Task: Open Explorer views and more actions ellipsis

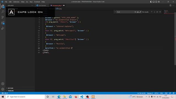Action: point(32,5)
